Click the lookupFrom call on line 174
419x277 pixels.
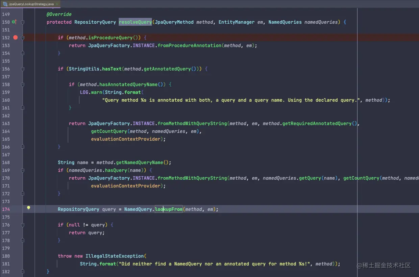click(x=168, y=209)
